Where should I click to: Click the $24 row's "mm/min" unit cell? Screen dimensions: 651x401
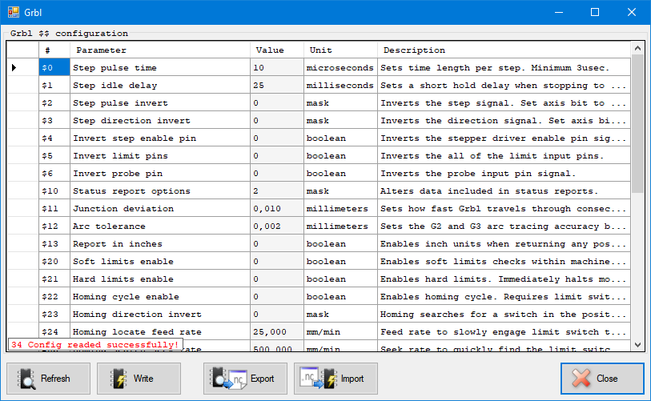(x=340, y=331)
